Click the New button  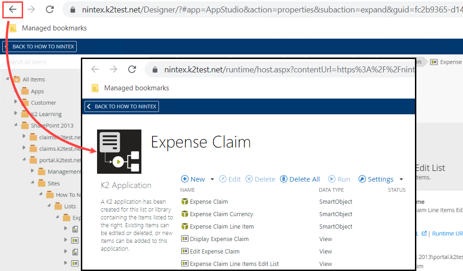point(193,179)
